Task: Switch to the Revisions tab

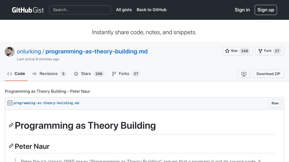Action: (49, 74)
